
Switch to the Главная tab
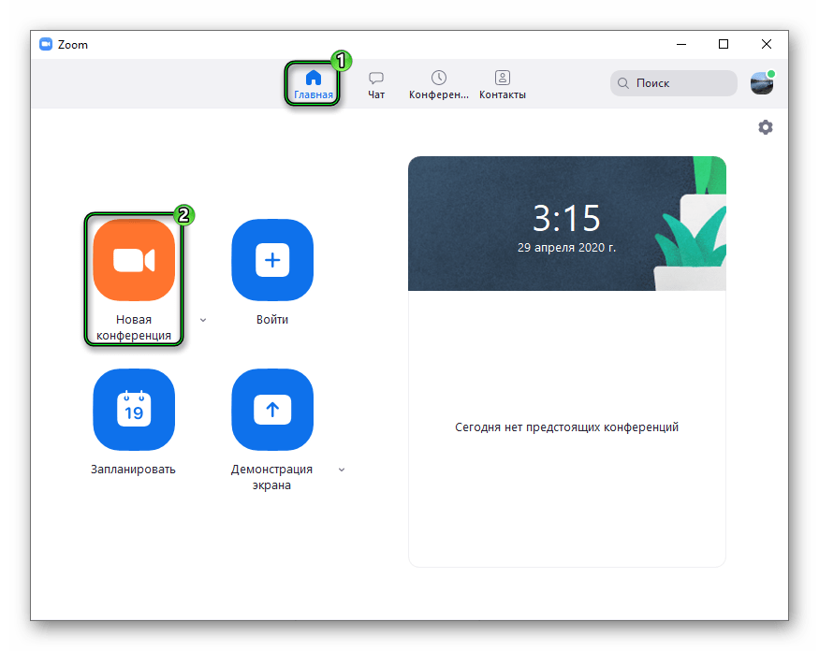click(x=314, y=84)
